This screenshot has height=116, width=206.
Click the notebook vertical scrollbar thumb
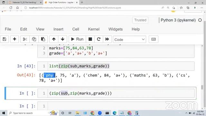(x=202, y=87)
